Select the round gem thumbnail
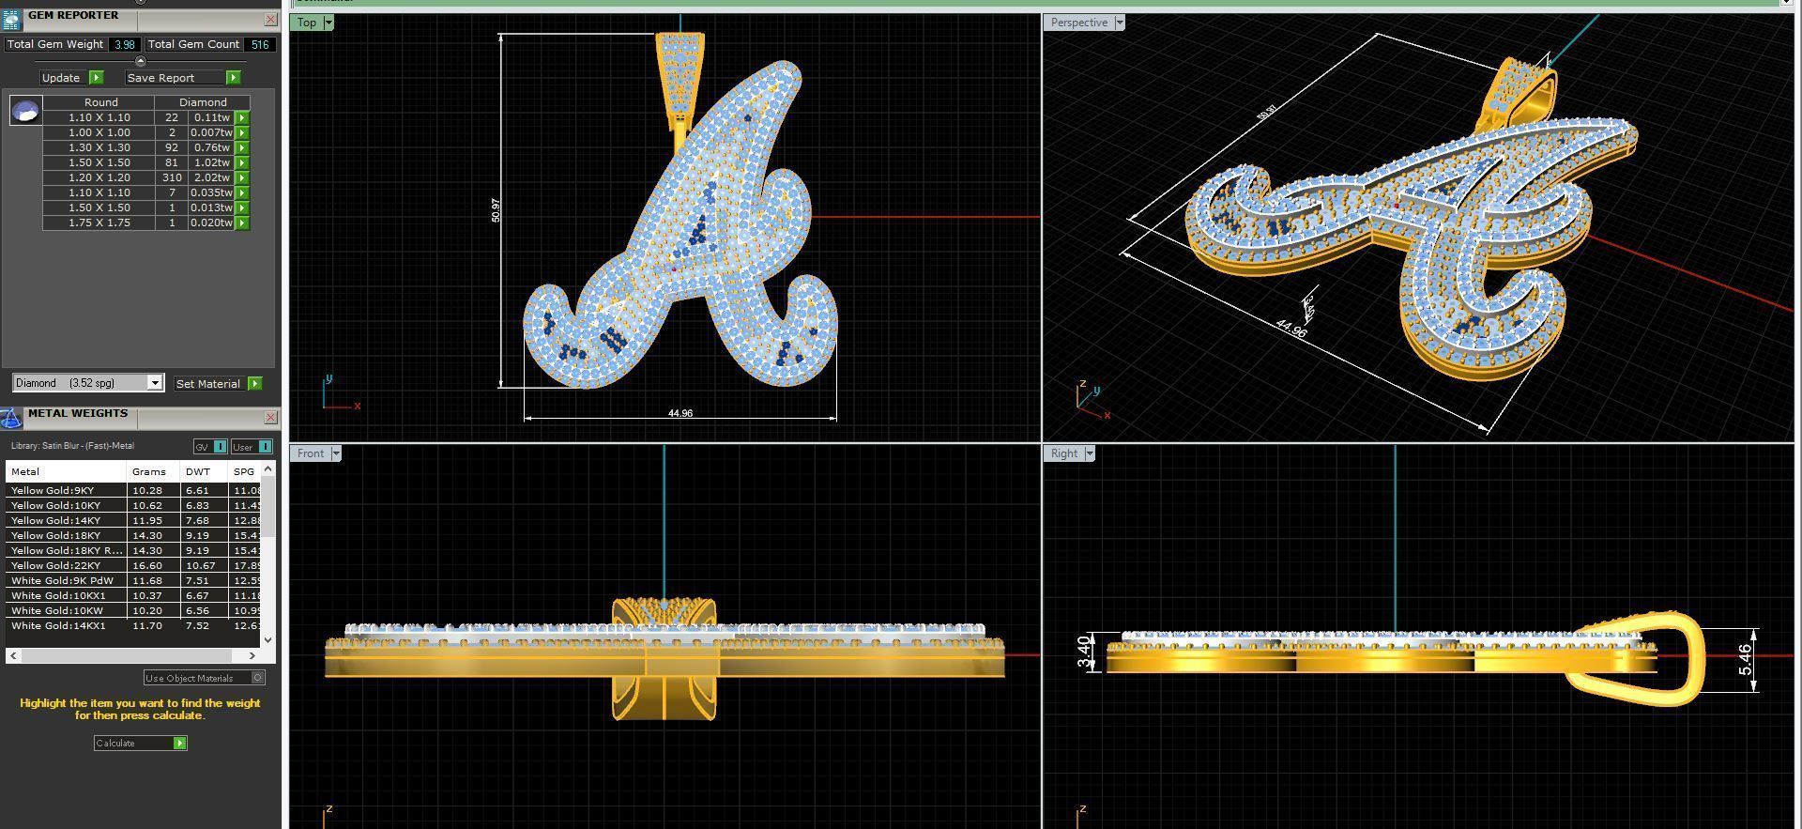 coord(25,111)
